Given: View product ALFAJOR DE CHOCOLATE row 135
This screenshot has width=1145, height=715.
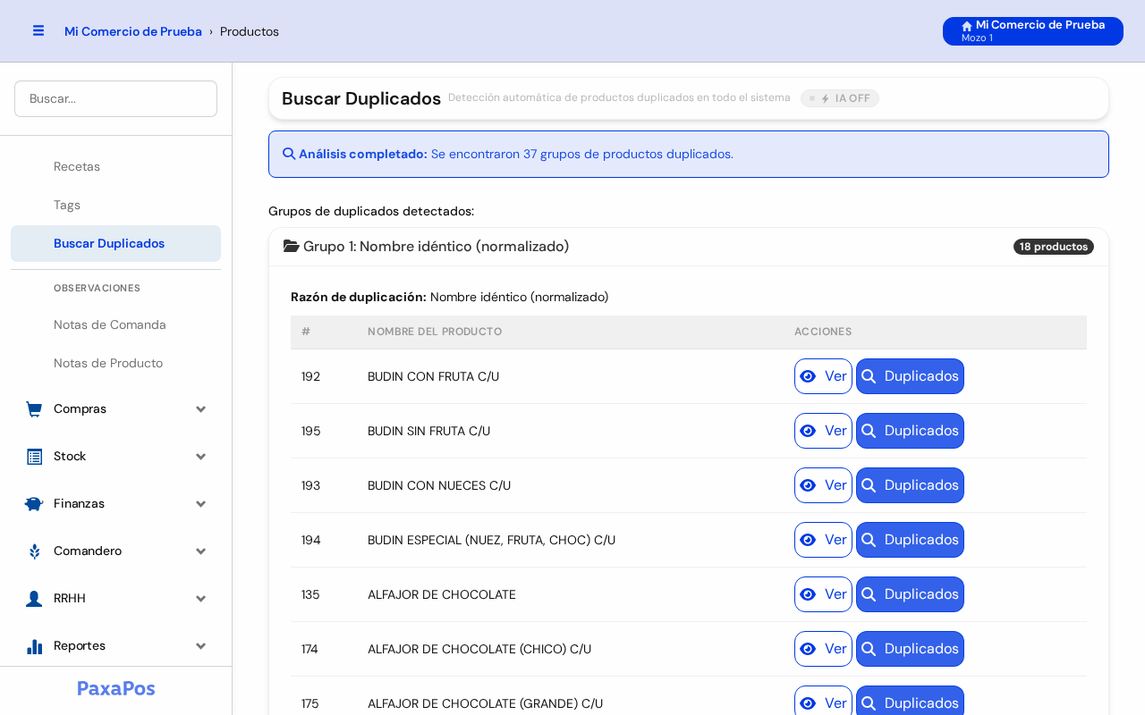Looking at the screenshot, I should pos(823,594).
